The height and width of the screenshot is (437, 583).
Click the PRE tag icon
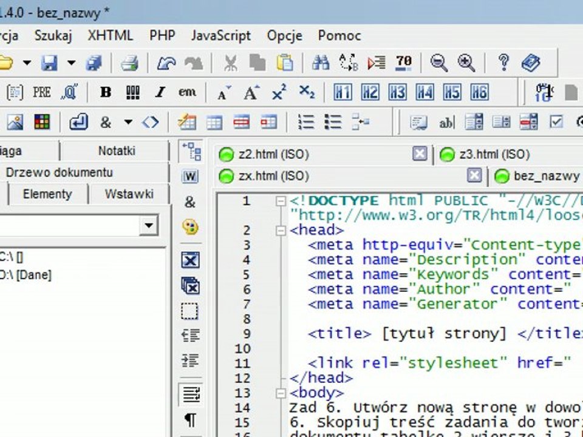(42, 92)
